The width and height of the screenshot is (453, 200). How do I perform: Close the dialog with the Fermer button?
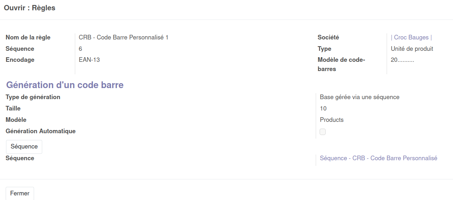pyautogui.click(x=20, y=193)
